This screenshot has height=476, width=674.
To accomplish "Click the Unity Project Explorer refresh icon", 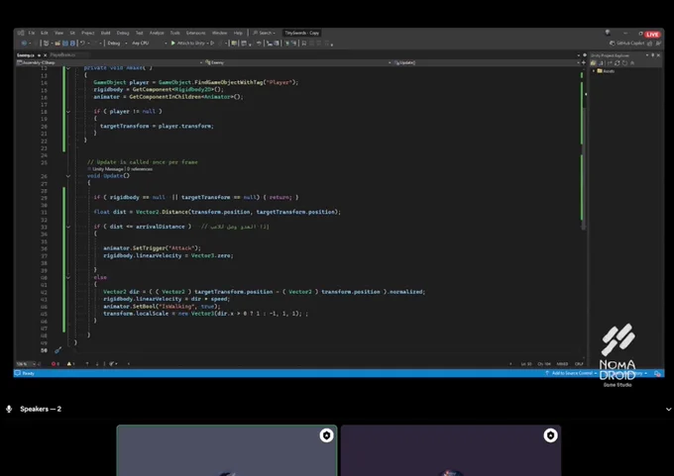I will [618, 63].
